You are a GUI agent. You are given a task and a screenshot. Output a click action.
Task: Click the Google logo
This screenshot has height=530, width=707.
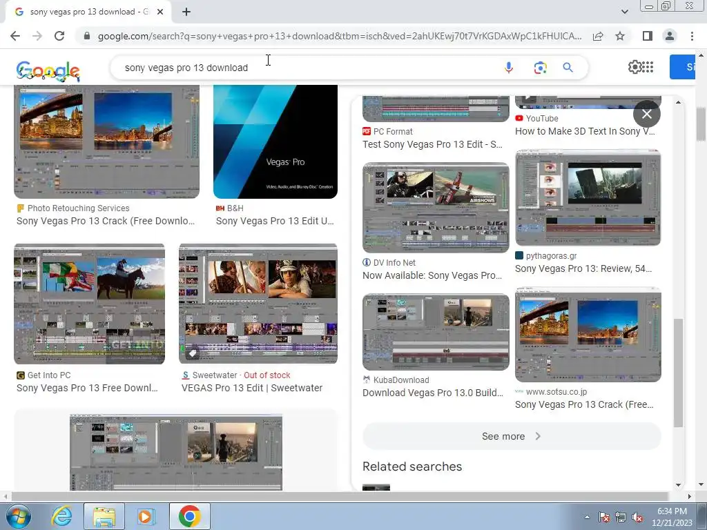click(x=48, y=71)
